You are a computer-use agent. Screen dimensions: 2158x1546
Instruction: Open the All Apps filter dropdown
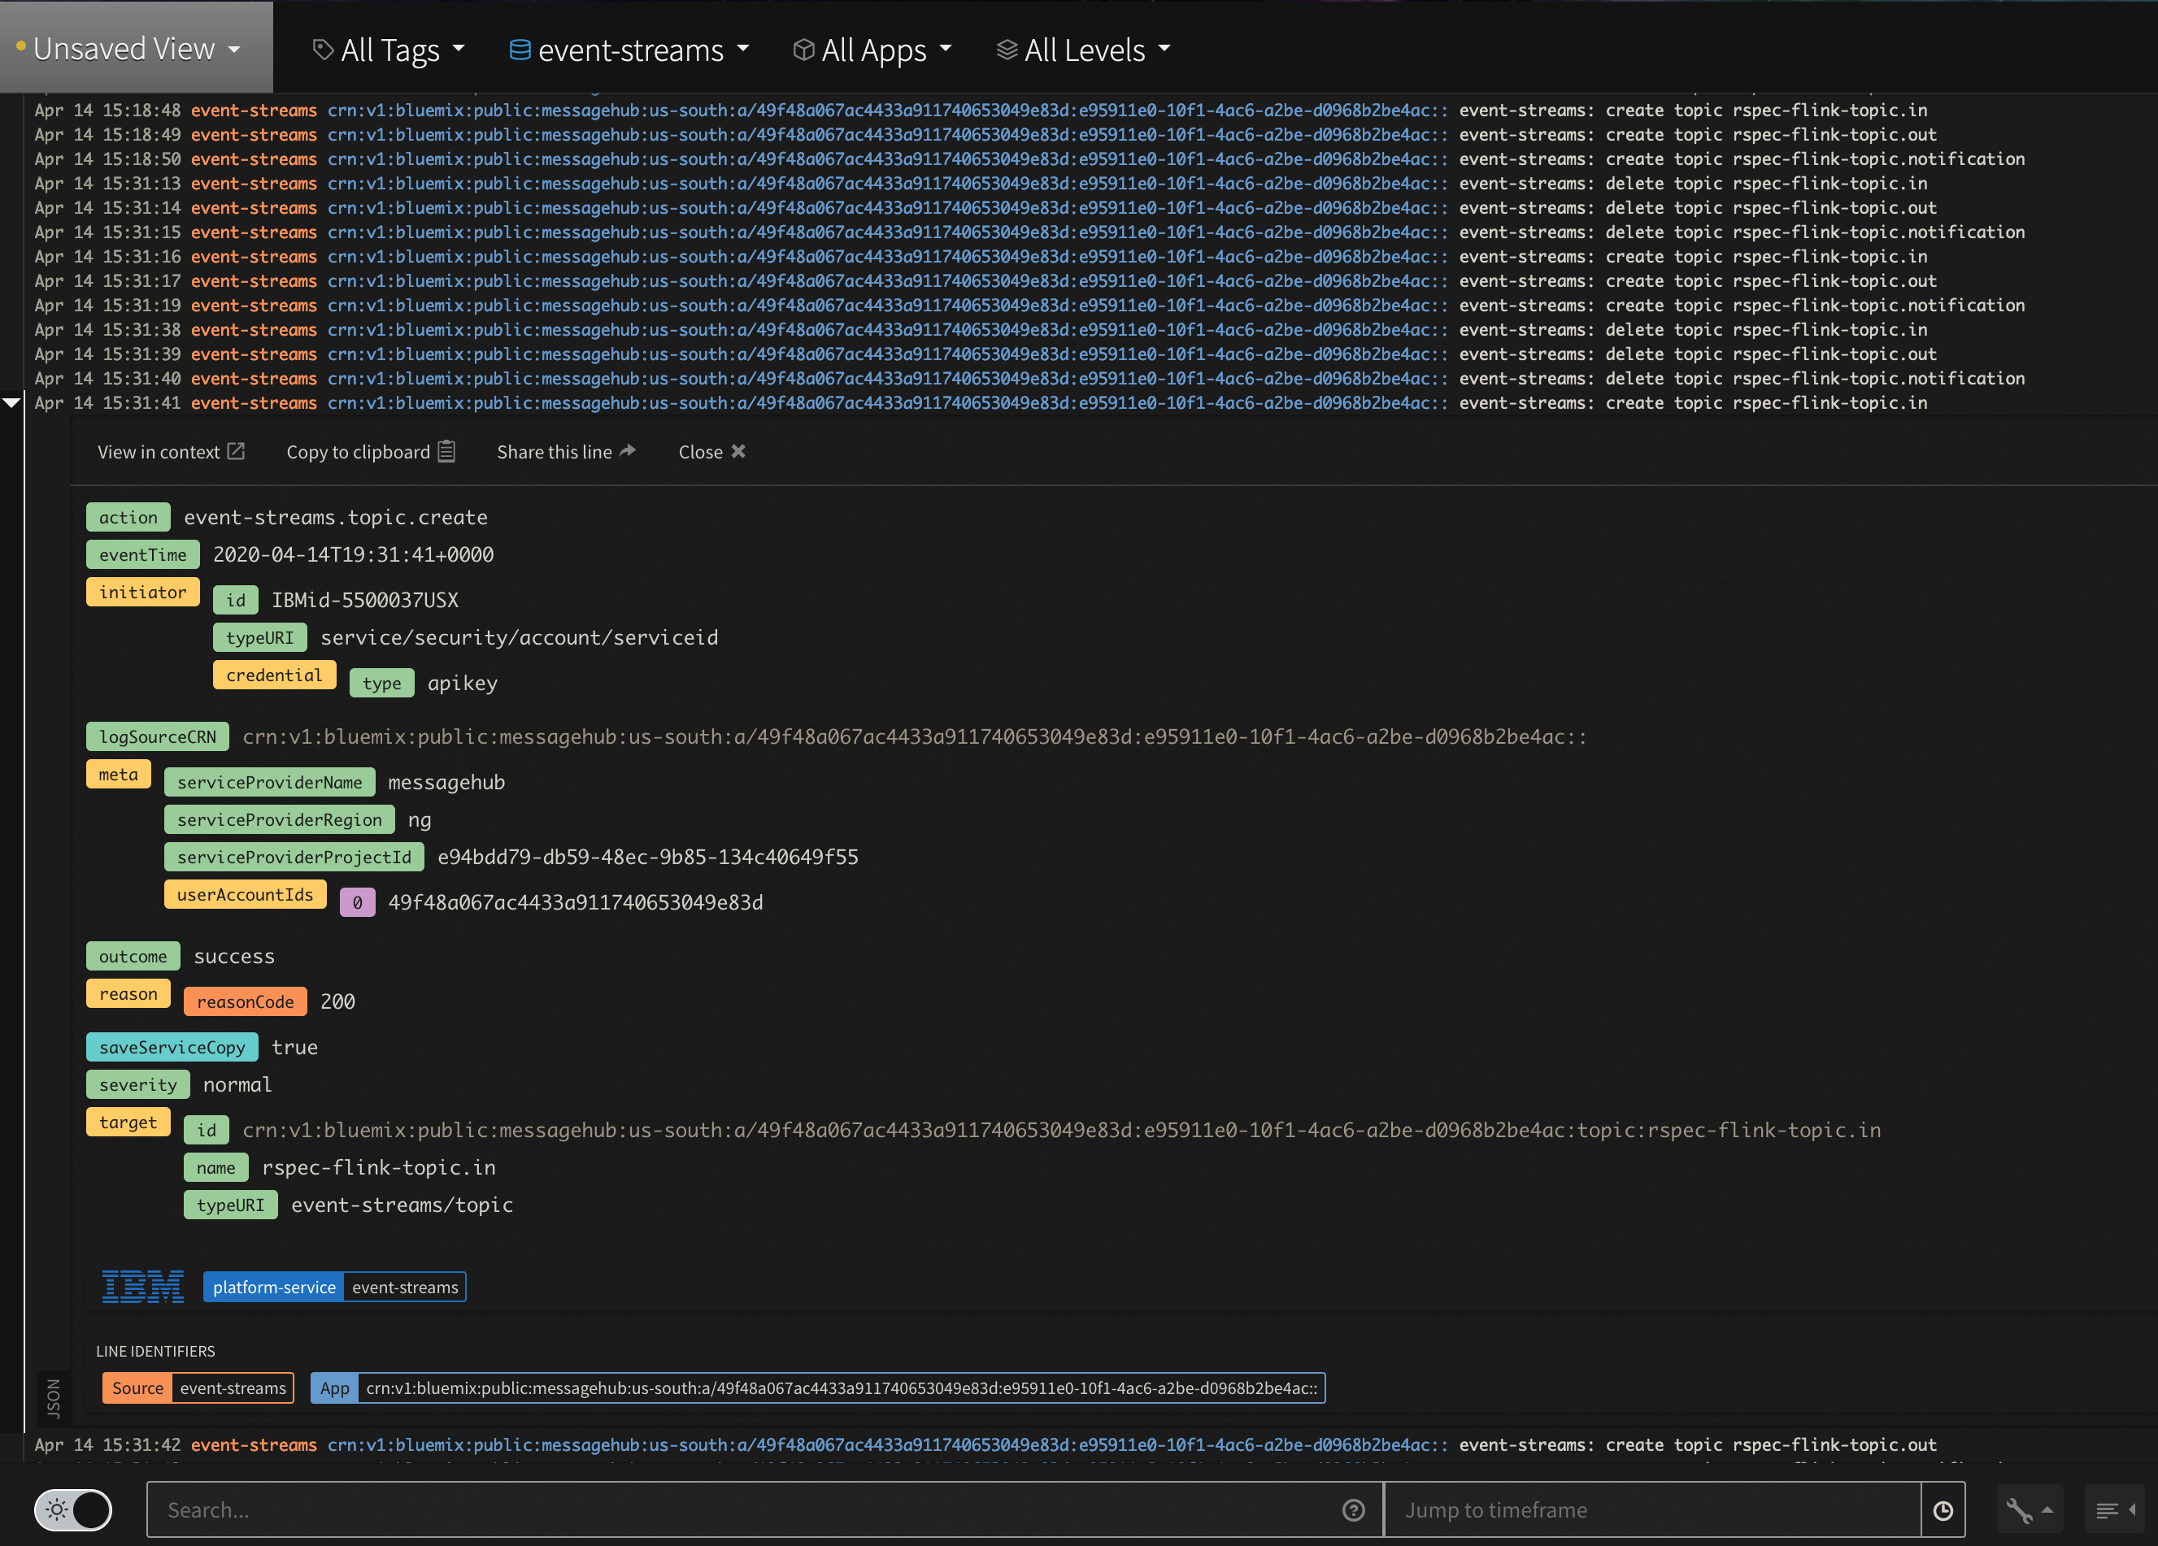[872, 50]
